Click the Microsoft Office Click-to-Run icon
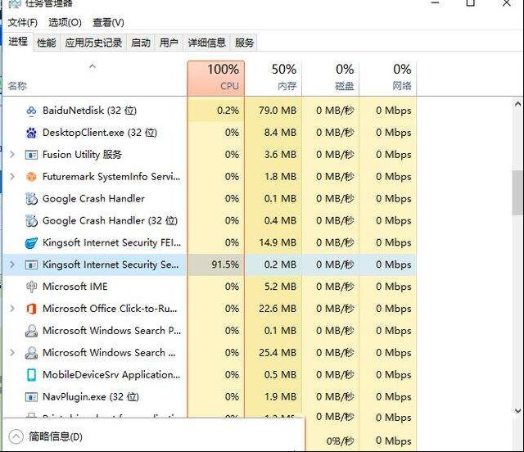The height and width of the screenshot is (452, 524). (31, 309)
